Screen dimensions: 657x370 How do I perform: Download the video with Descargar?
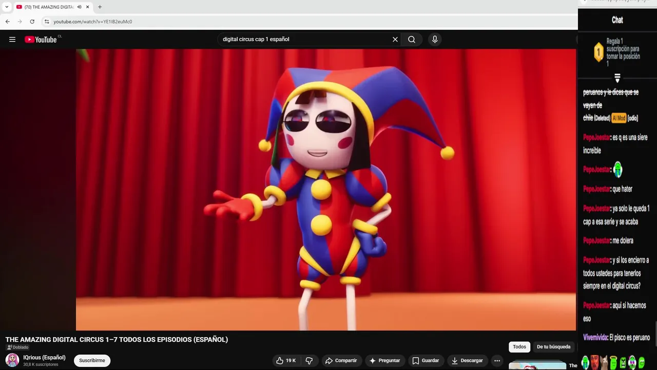[467, 361]
